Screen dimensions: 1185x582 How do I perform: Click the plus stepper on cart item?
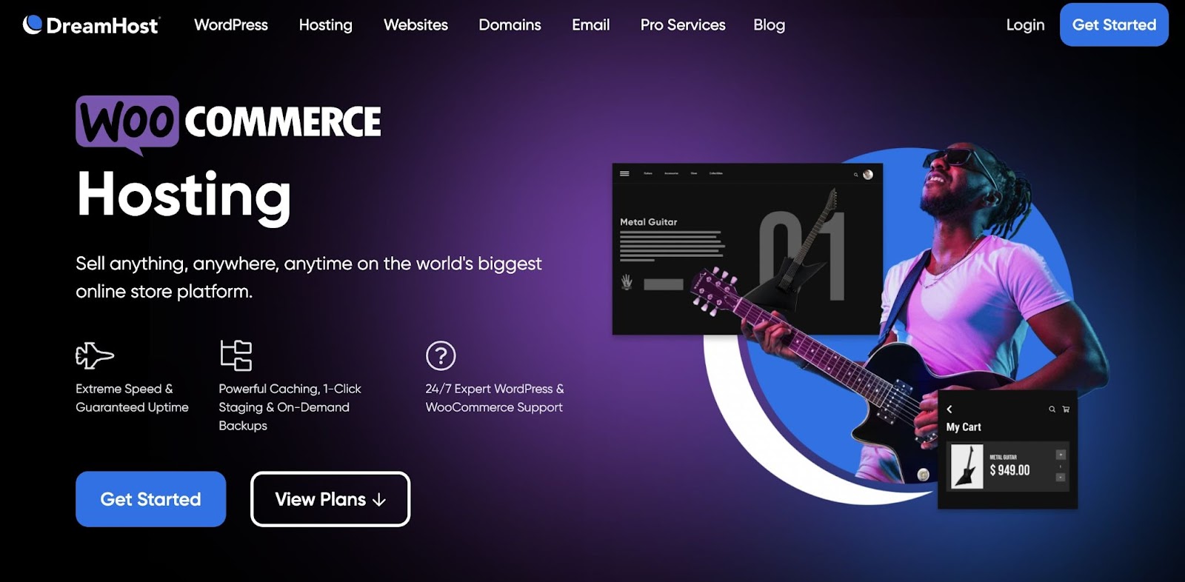click(1061, 455)
